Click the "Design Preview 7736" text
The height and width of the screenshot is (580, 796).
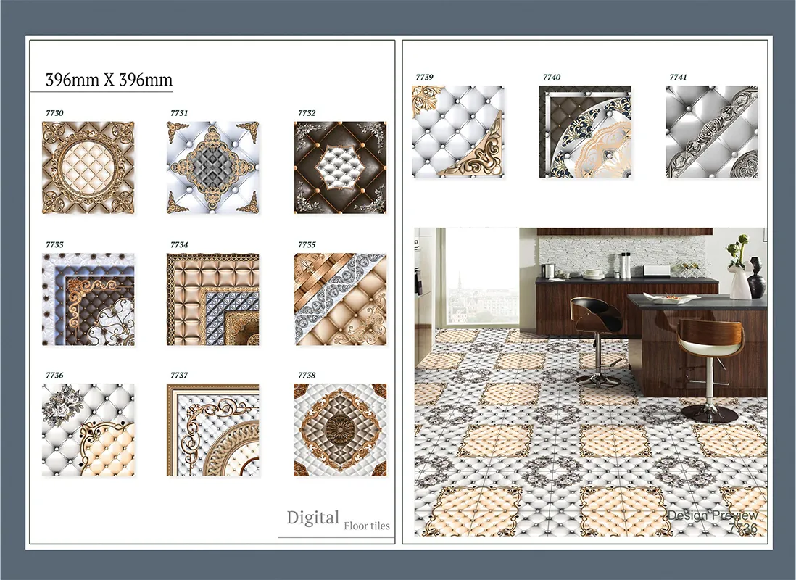coord(713,521)
